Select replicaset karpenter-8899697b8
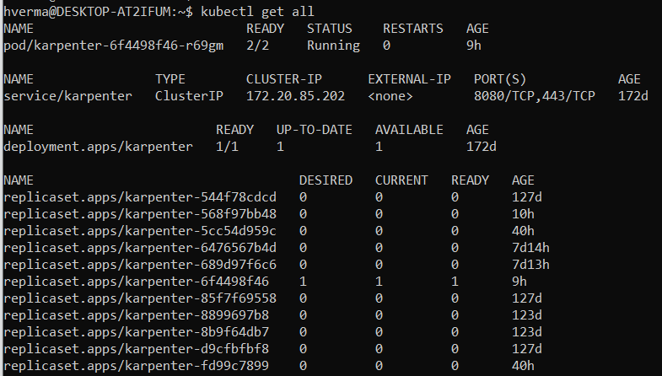This screenshot has width=662, height=376. (136, 315)
